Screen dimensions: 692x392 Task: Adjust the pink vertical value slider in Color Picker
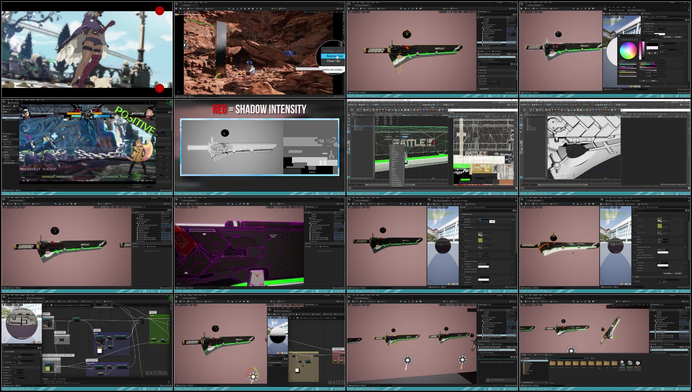coord(640,51)
